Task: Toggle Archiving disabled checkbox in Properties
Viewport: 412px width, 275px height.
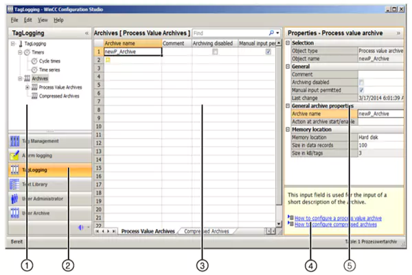Action: (362, 82)
